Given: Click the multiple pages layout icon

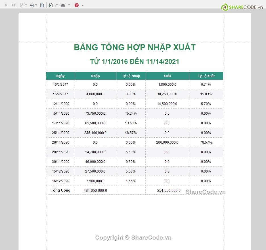Looking at the screenshot, I should coord(22,5).
